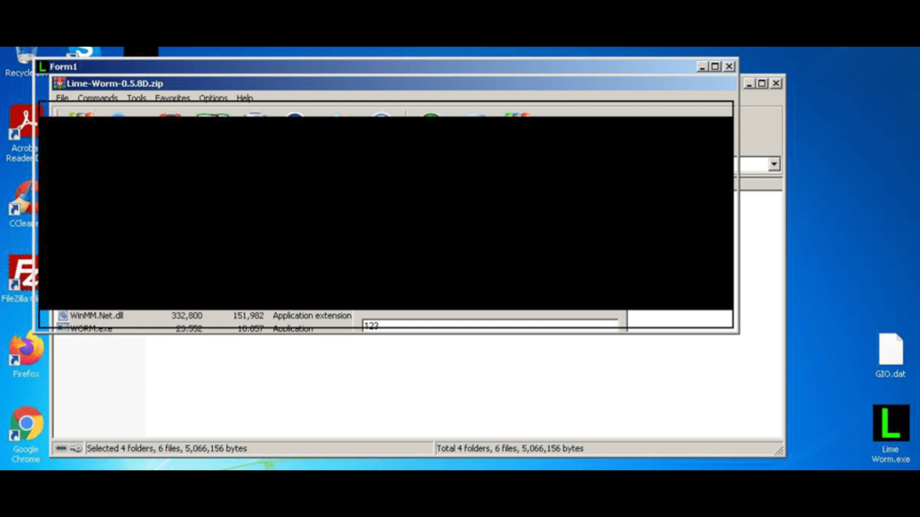Maximize the Form1 window
The image size is (920, 517).
[x=715, y=66]
